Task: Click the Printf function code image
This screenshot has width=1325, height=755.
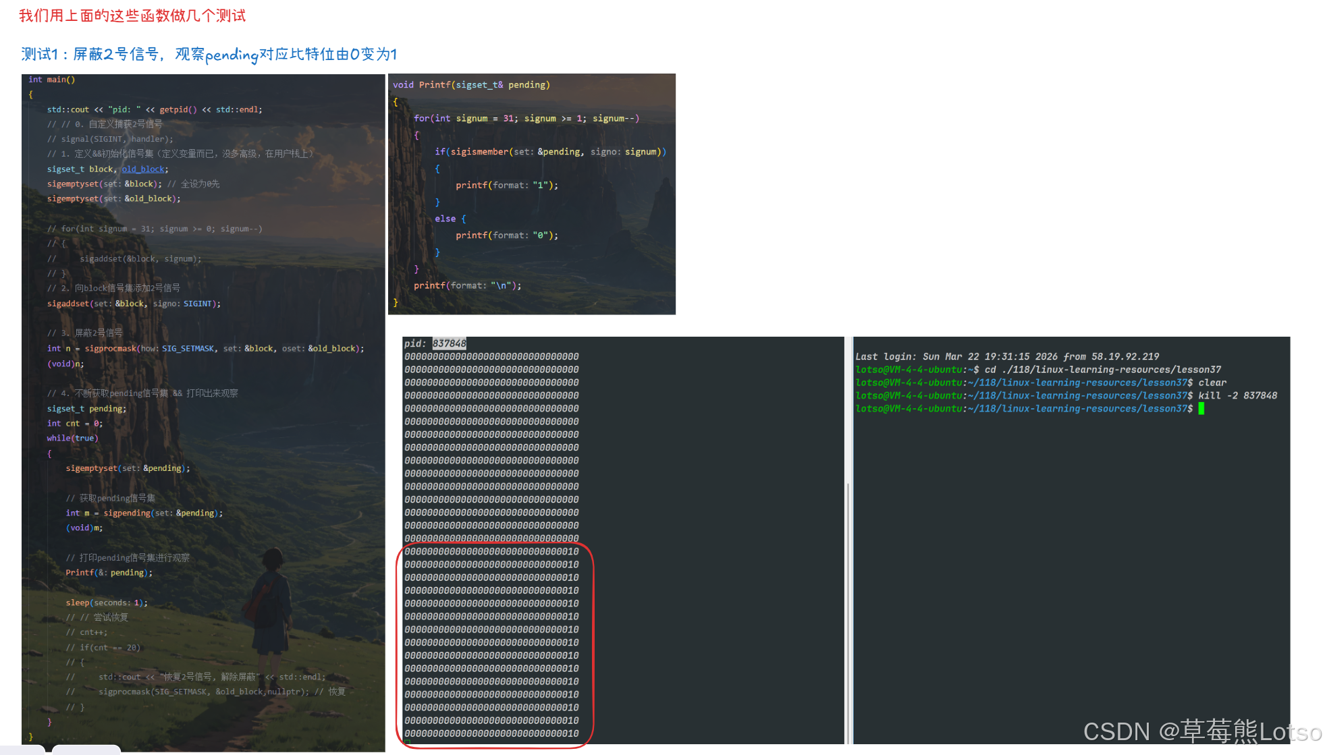Action: coord(532,194)
